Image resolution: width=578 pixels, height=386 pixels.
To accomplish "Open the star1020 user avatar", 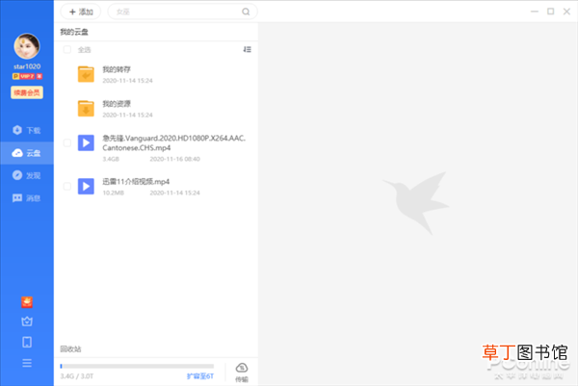I will [27, 46].
